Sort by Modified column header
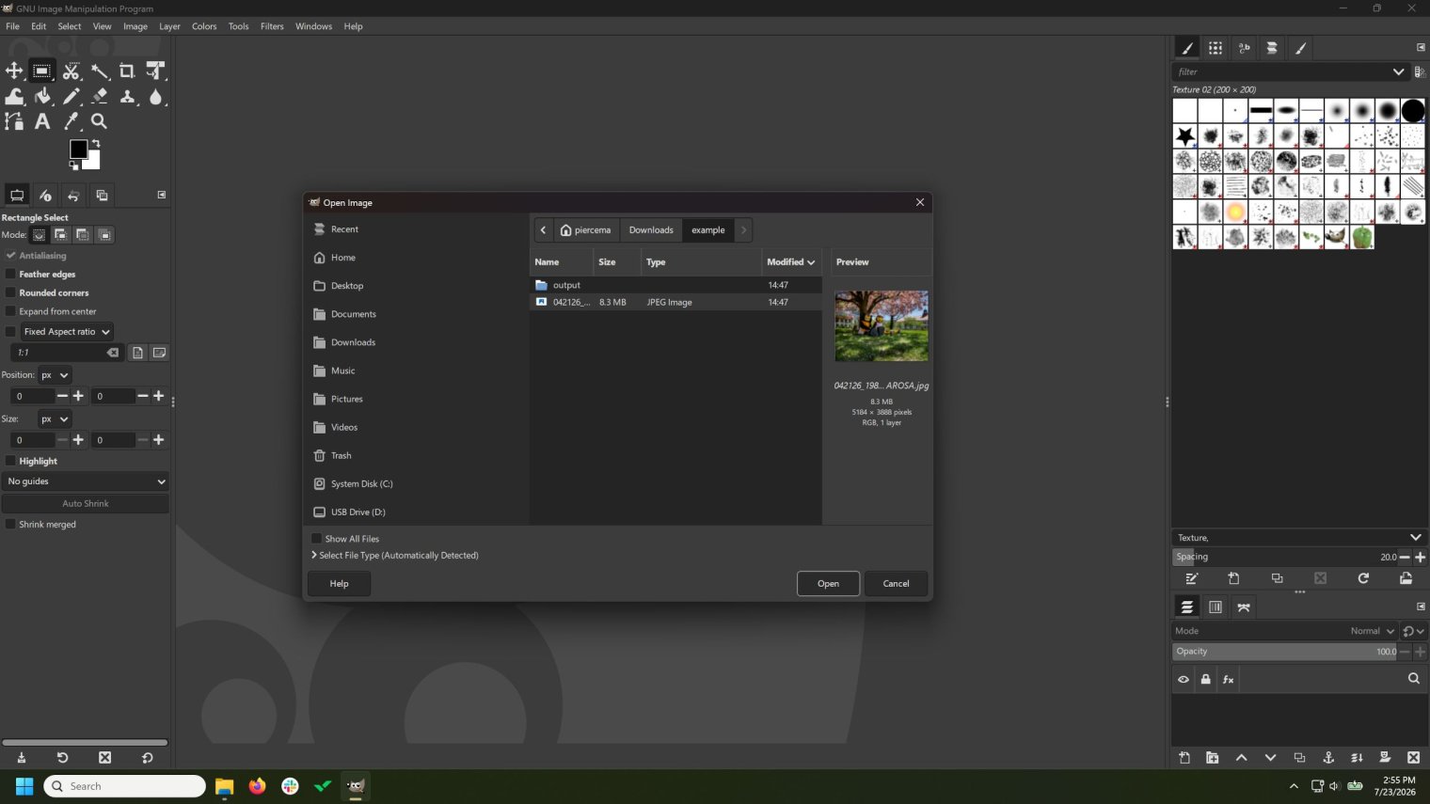The height and width of the screenshot is (804, 1430). [x=791, y=262]
